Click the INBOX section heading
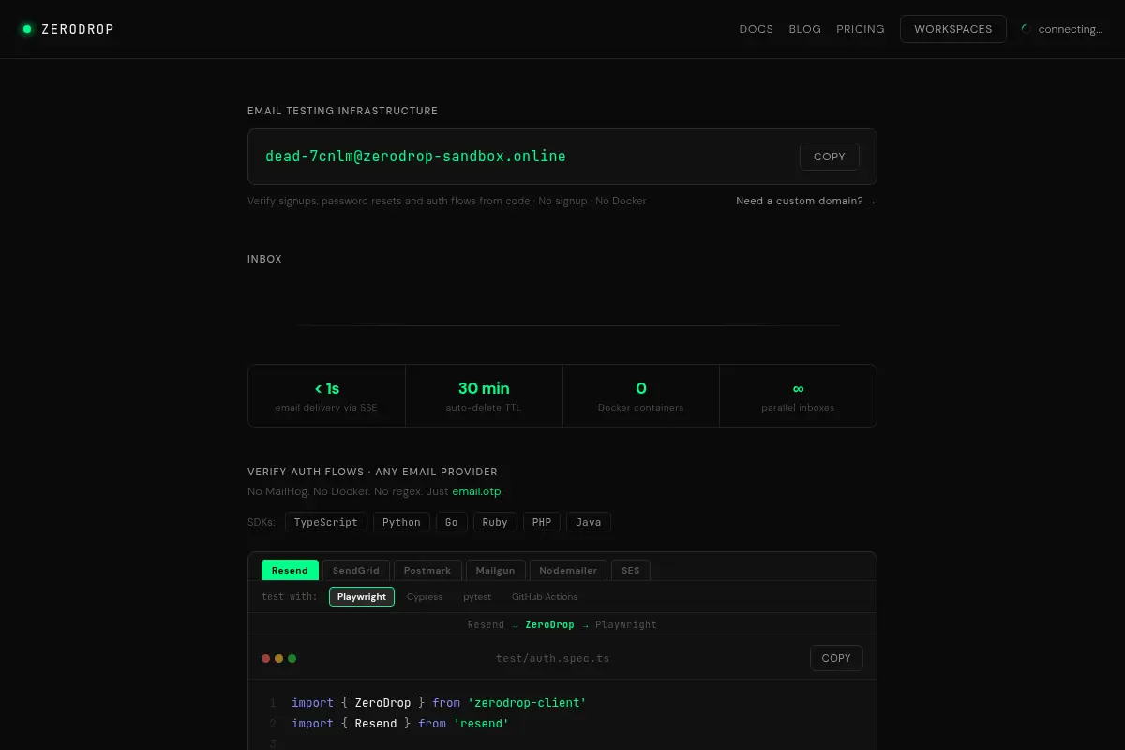 [x=264, y=259]
